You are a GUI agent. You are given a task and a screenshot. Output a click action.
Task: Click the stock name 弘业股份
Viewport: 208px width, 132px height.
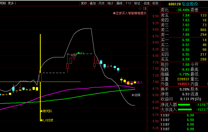tap(190, 4)
